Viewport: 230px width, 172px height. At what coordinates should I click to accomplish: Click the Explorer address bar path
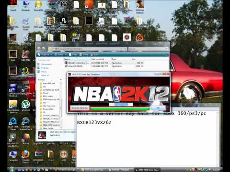tap(85, 49)
